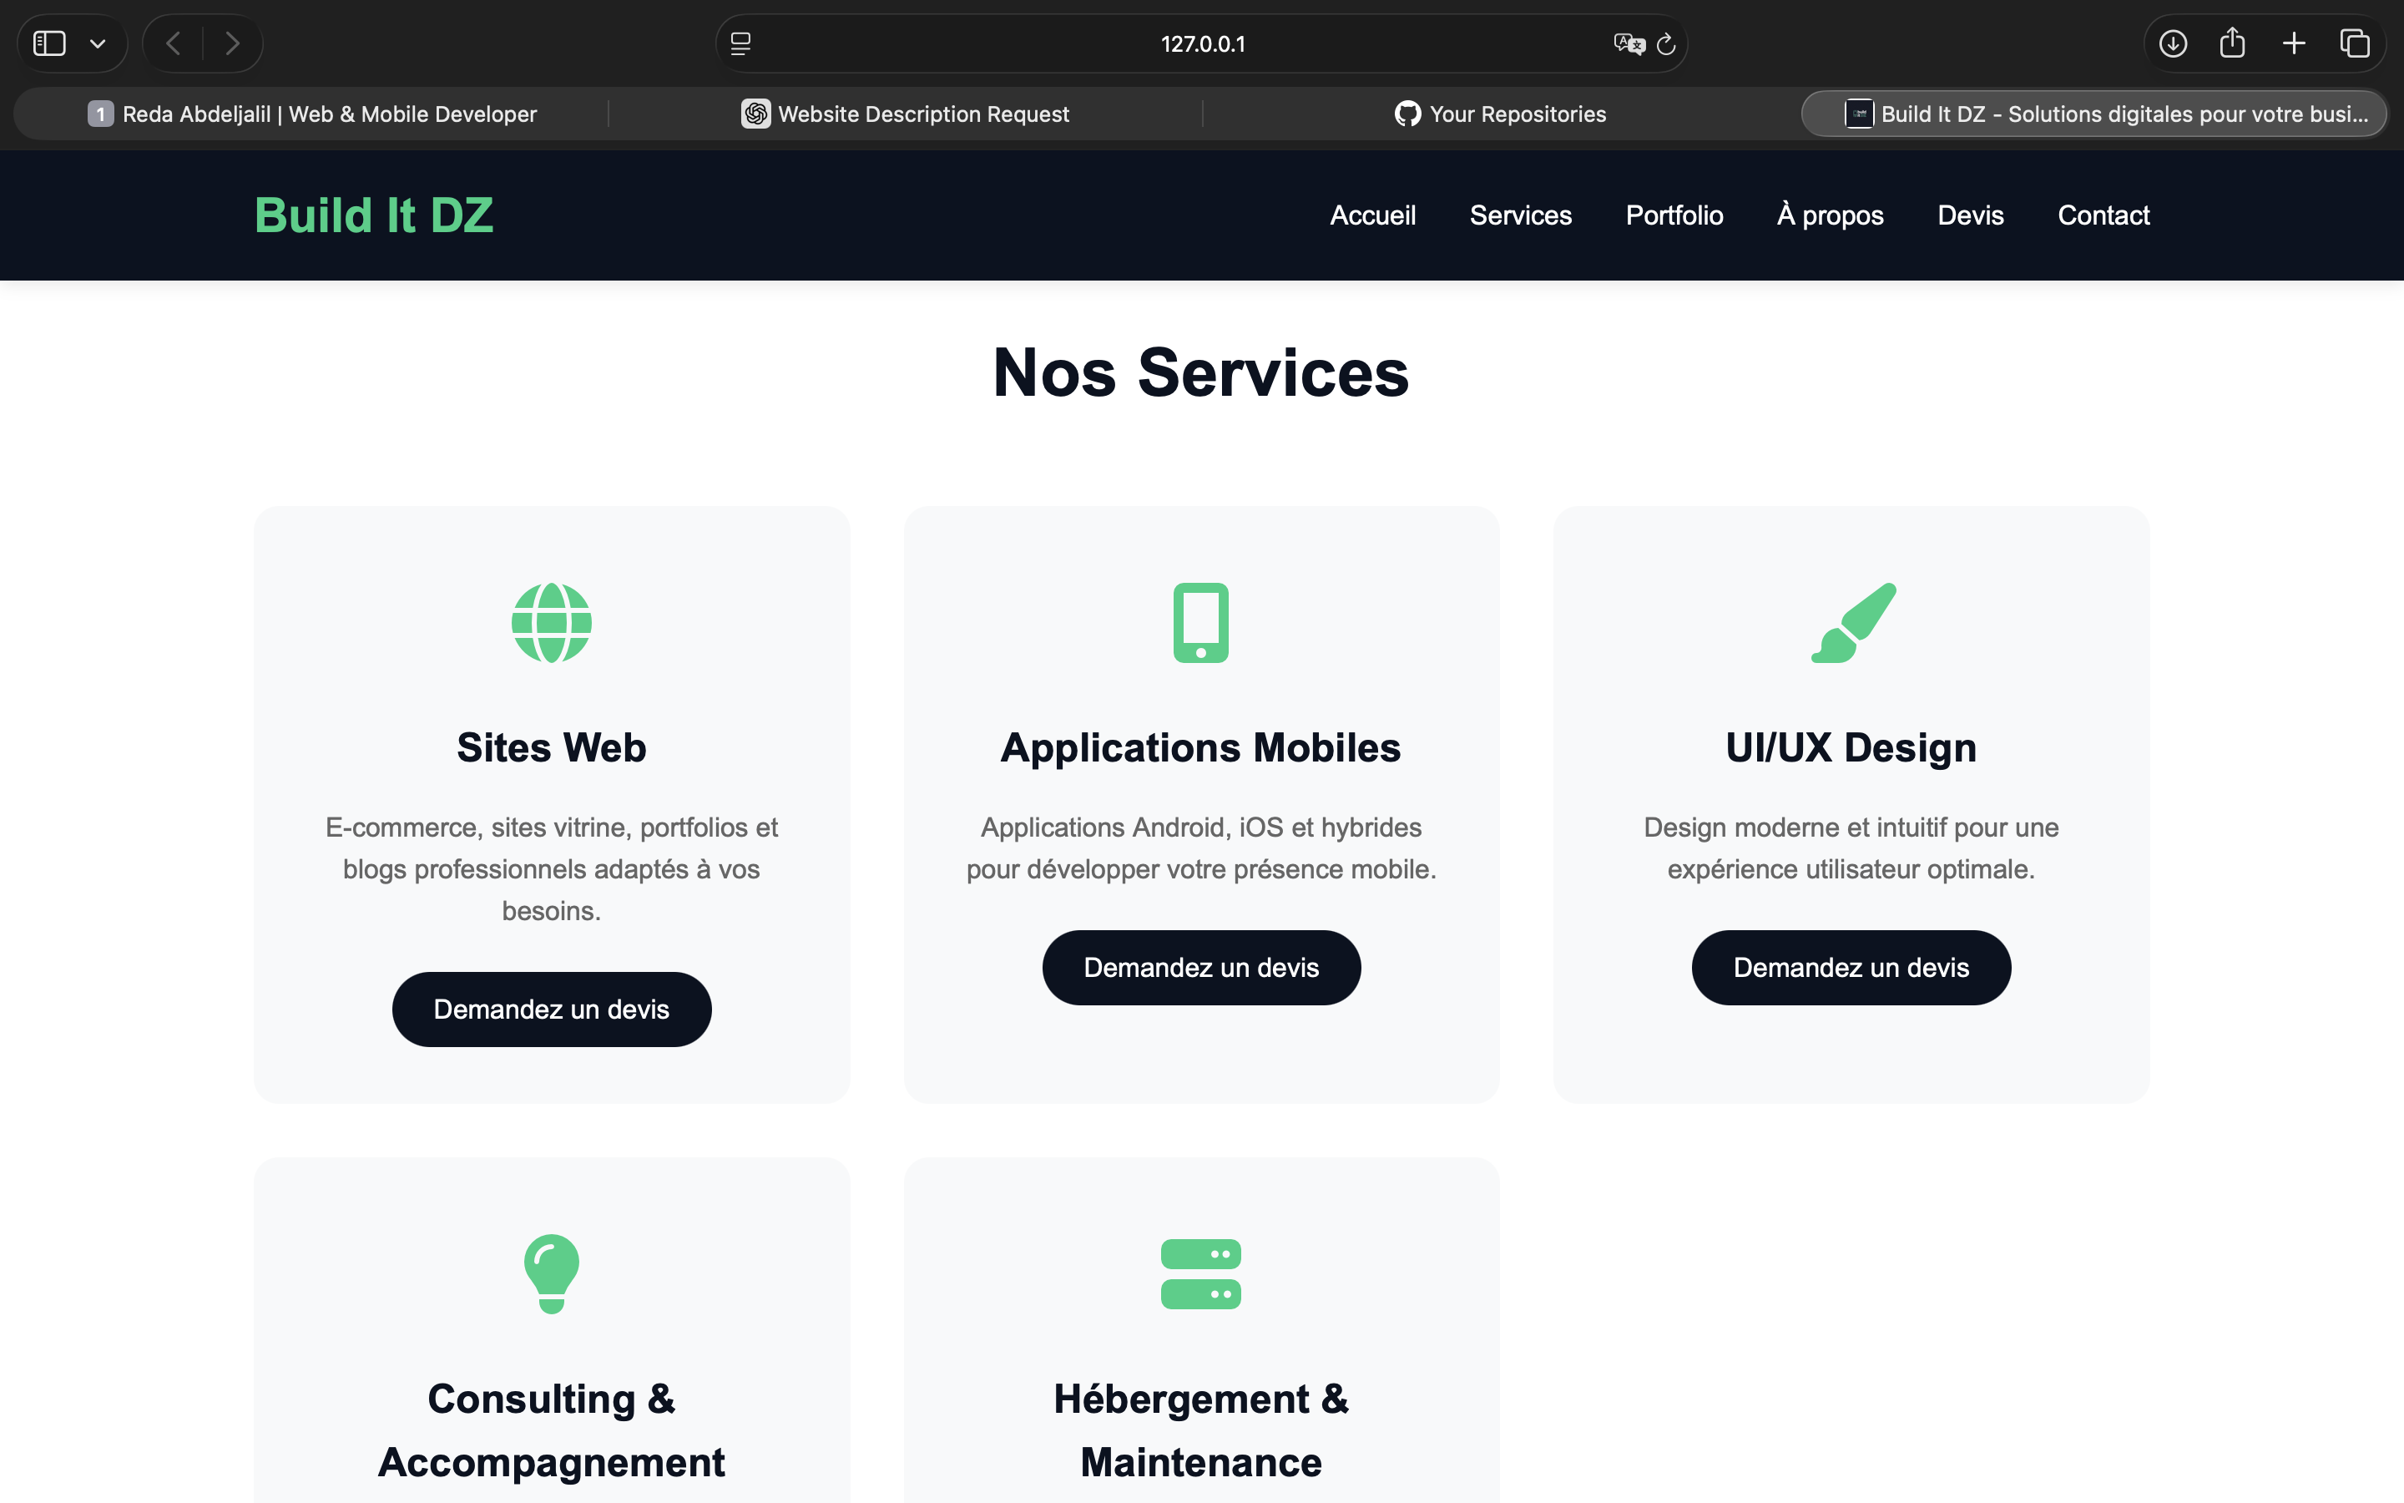Open Contact in the navigation
Viewport: 2404px width, 1503px height.
click(x=2103, y=215)
